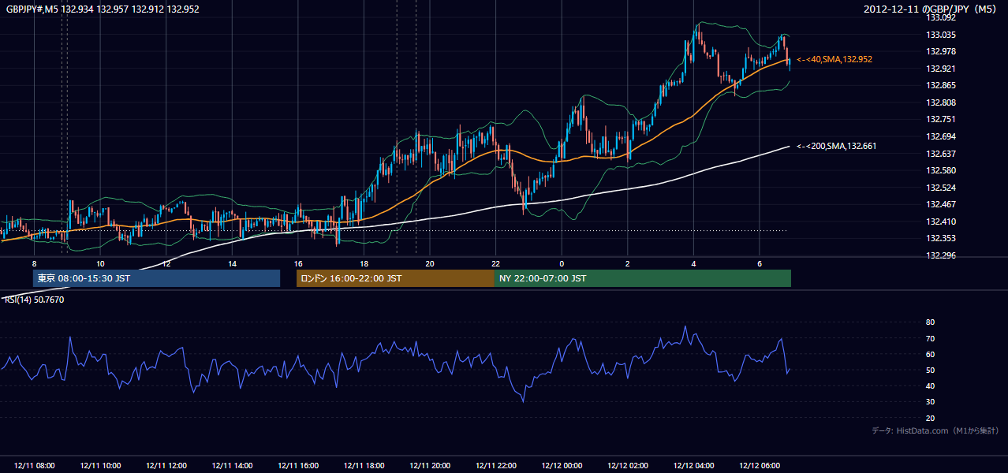1008x473 pixels.
Task: Click price axis label 133.035
Action: 941,35
